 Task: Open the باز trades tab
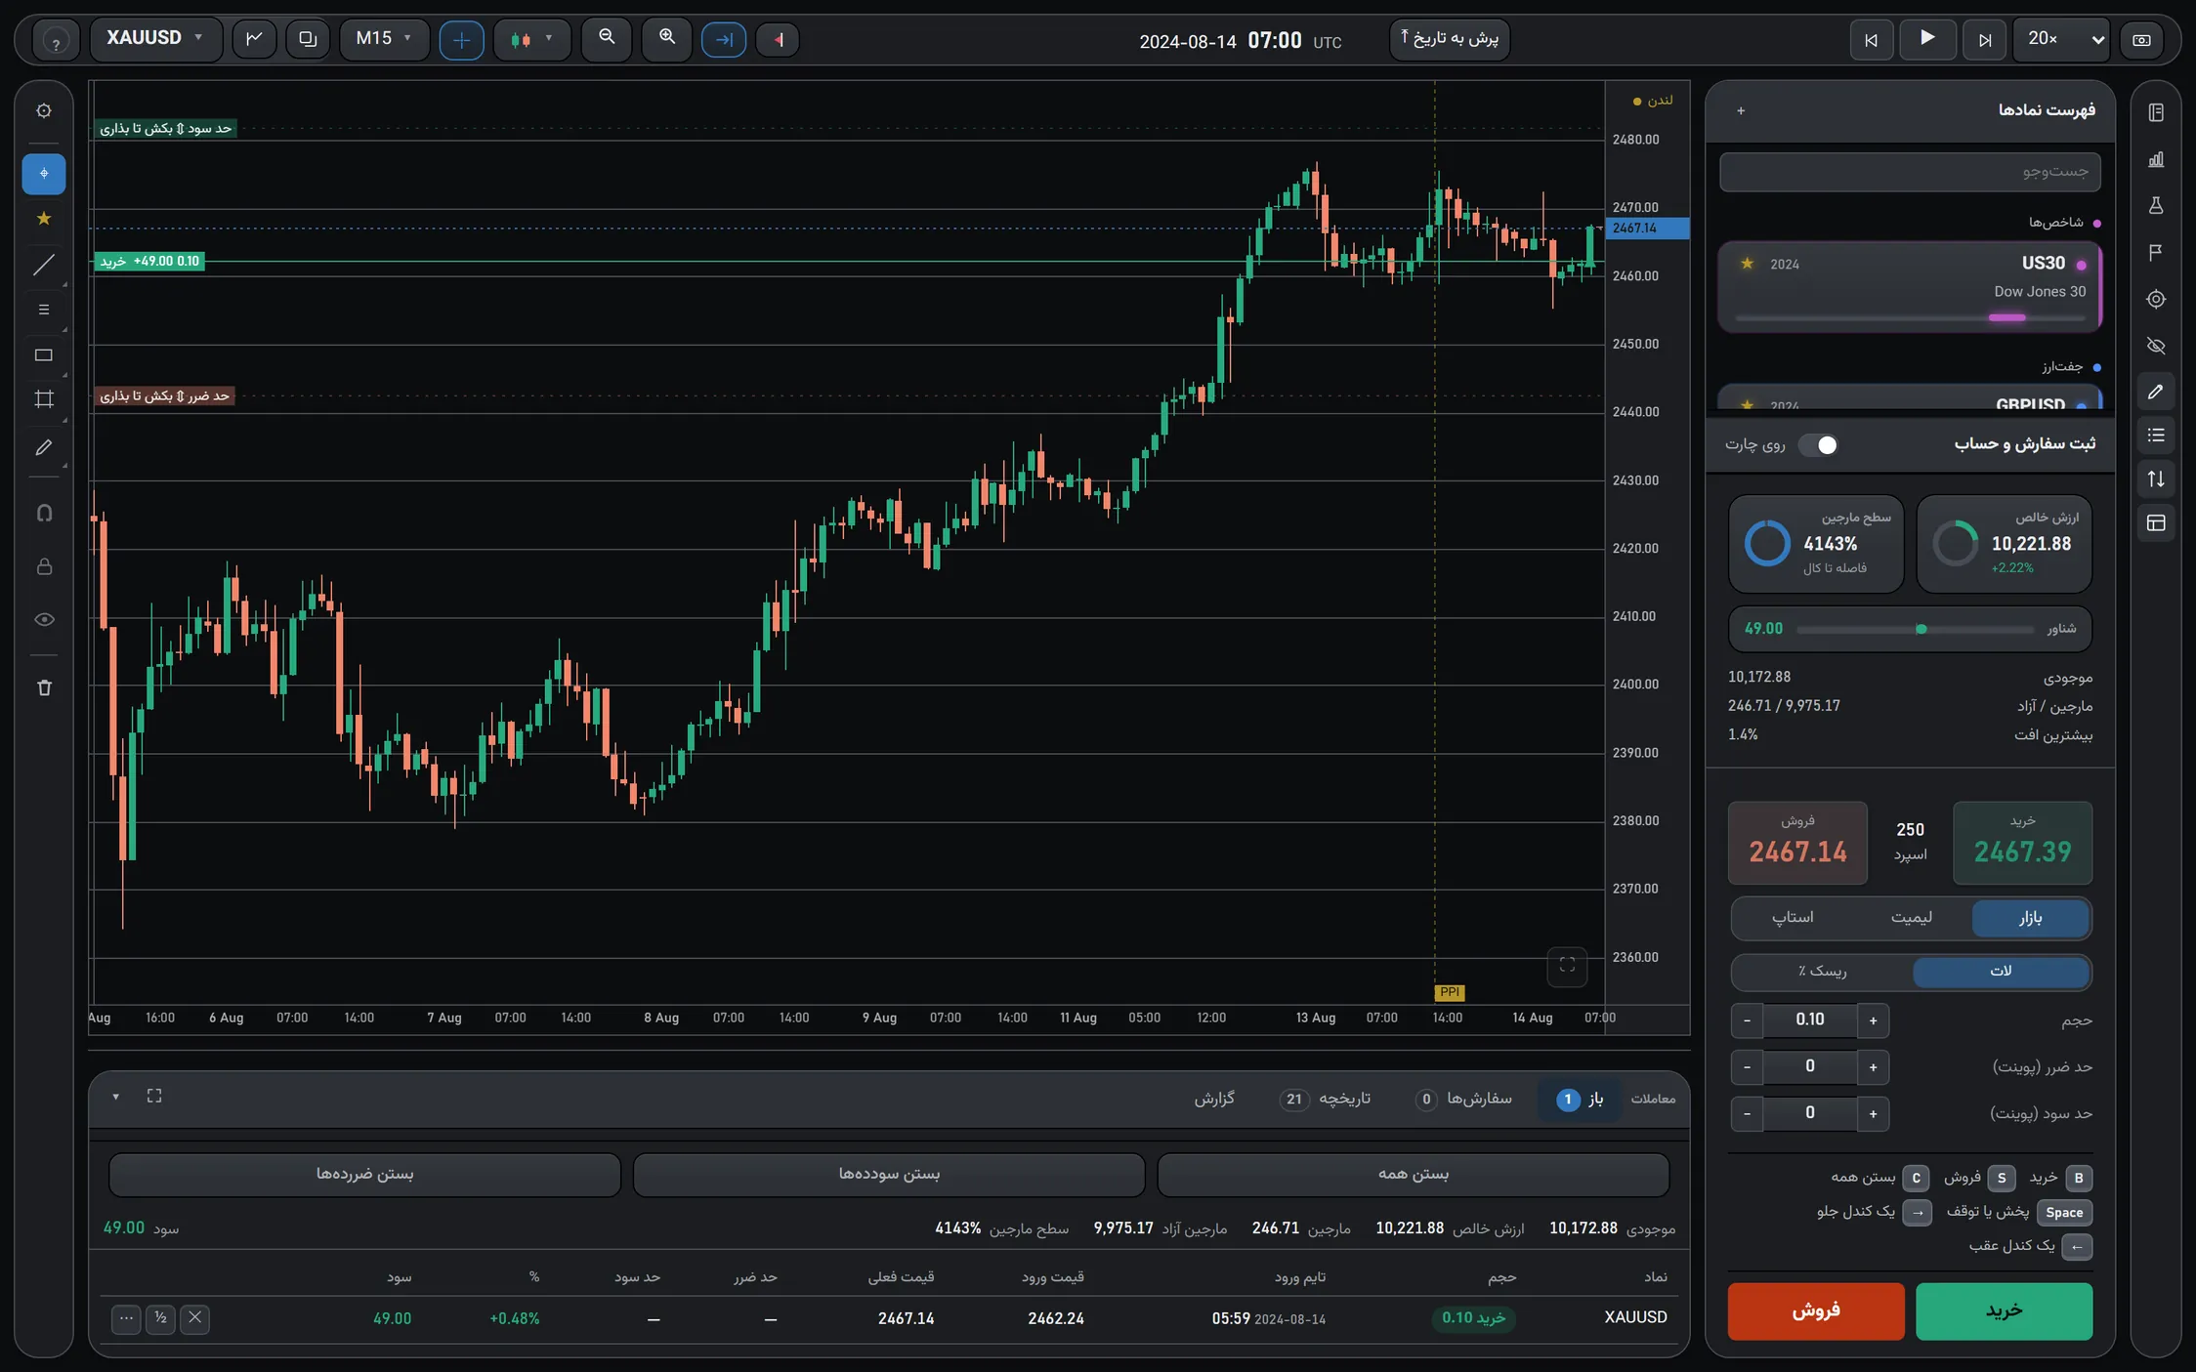pos(1579,1100)
